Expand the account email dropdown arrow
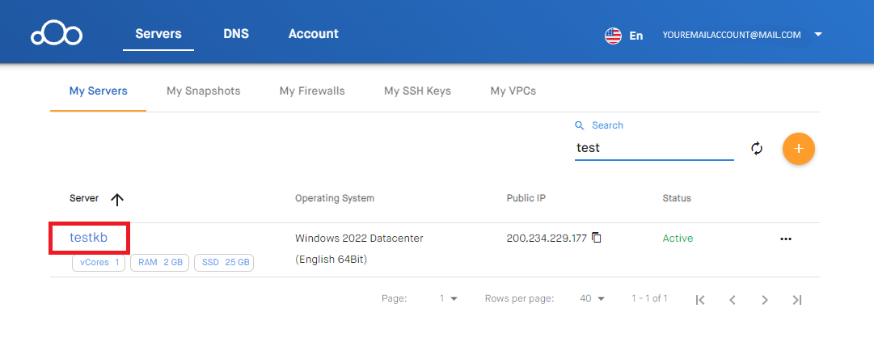The width and height of the screenshot is (874, 338). (818, 35)
